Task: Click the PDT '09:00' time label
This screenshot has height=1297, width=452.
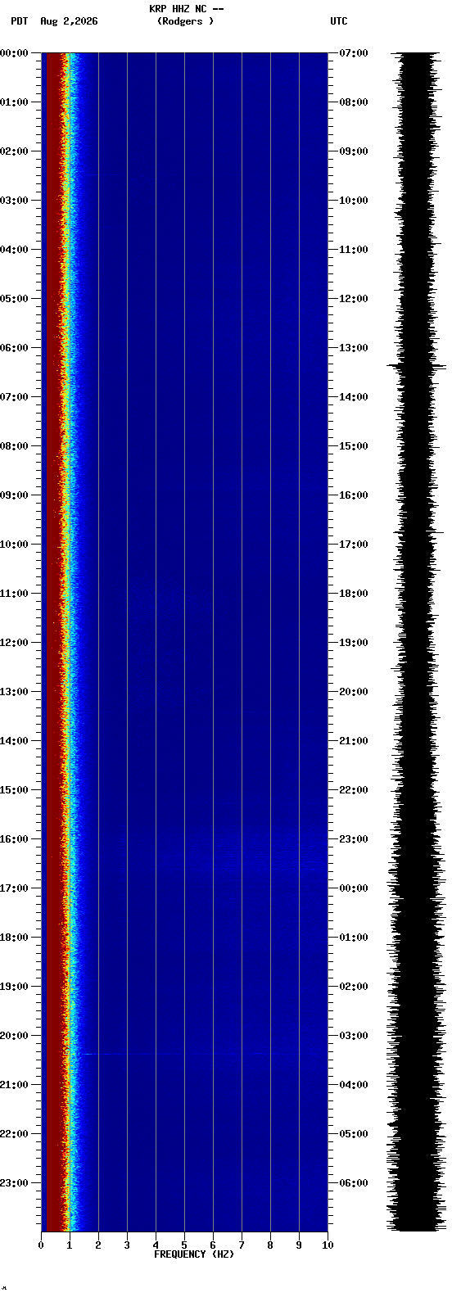Action: tap(14, 495)
